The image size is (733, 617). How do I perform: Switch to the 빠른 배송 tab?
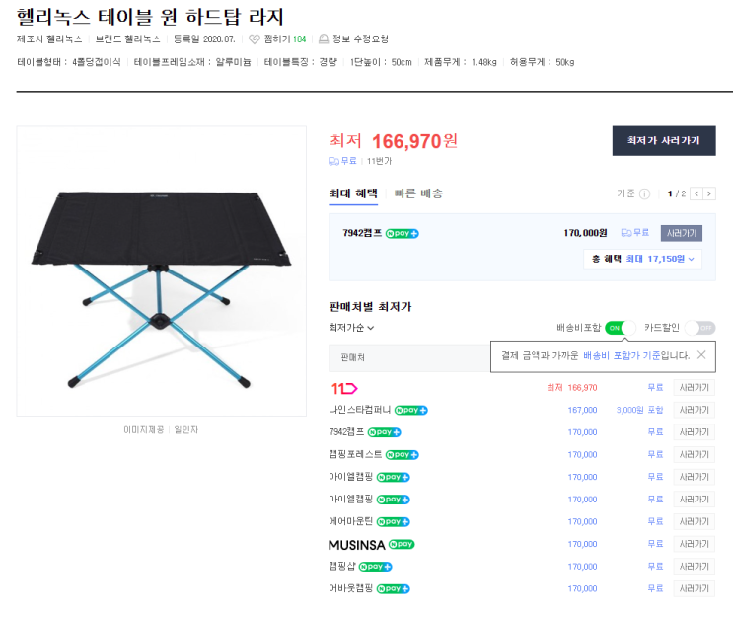418,193
